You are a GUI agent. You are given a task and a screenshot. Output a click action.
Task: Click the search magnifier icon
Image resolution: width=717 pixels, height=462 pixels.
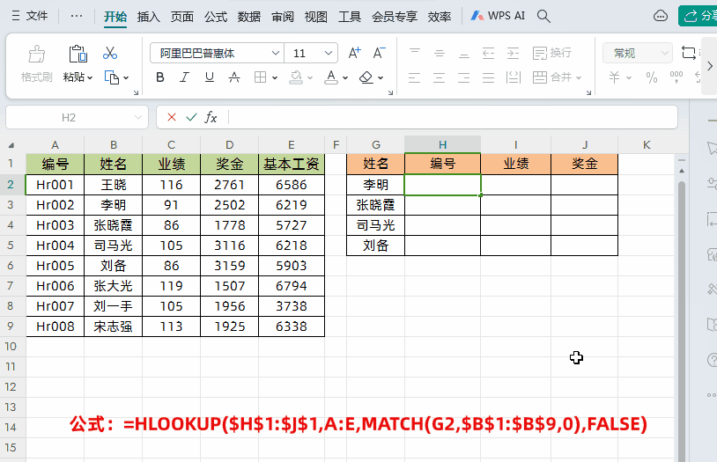click(x=543, y=17)
